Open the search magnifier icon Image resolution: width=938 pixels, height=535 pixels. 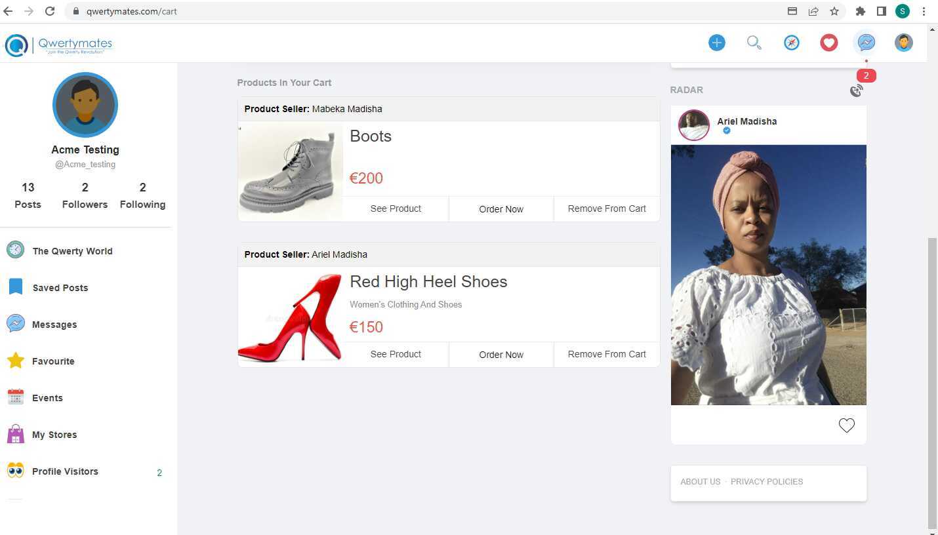[754, 43]
